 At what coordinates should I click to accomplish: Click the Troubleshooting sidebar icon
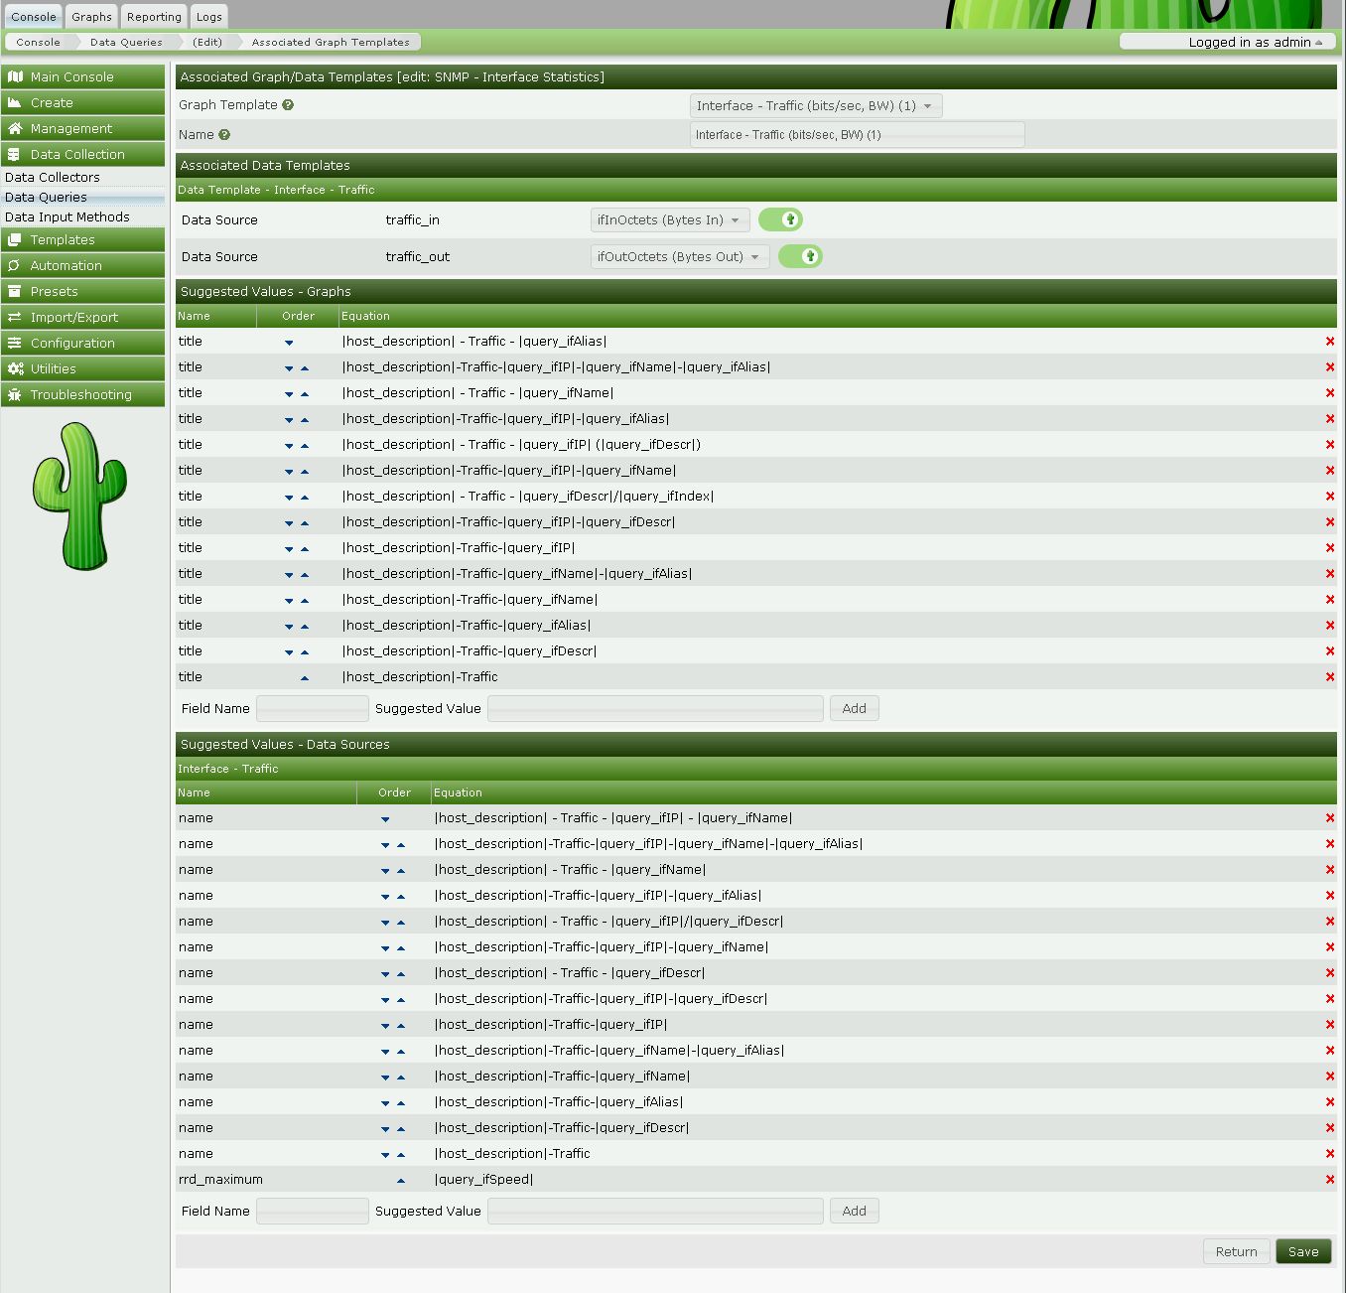click(x=15, y=394)
